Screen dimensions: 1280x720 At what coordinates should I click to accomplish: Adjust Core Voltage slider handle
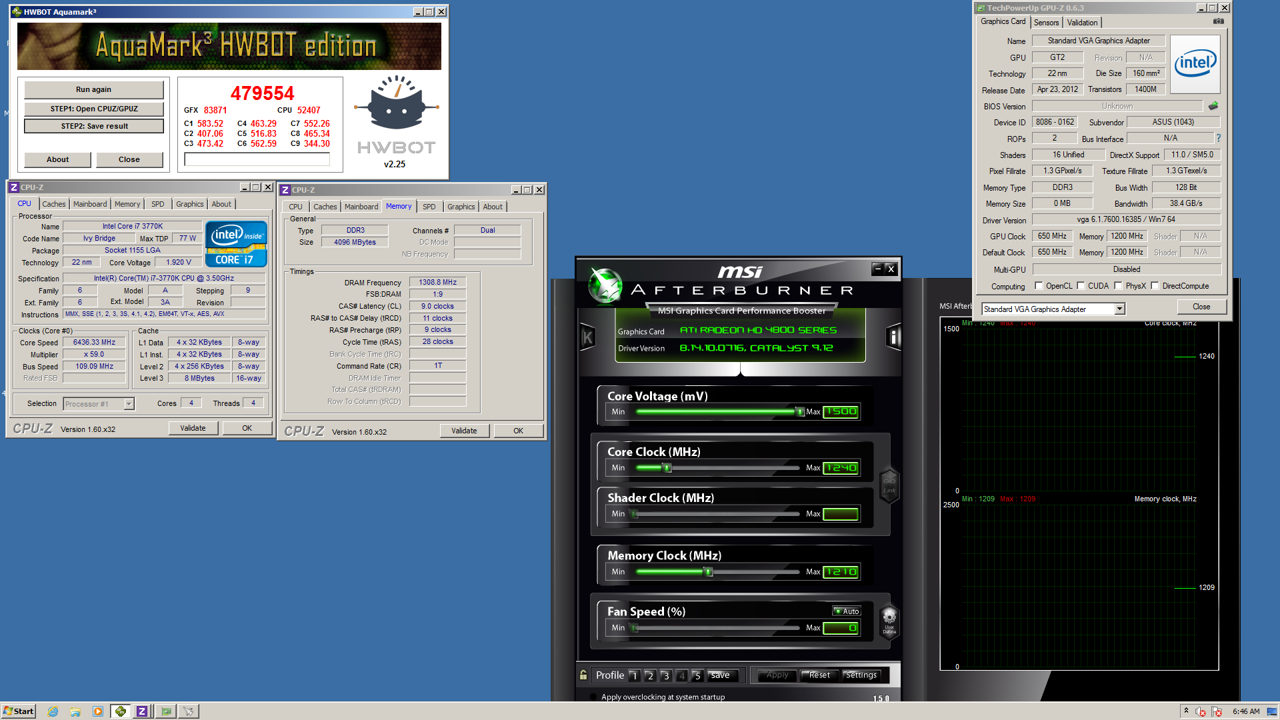(800, 411)
